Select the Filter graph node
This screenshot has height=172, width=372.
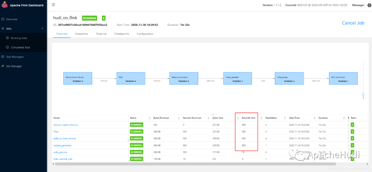coord(131,79)
